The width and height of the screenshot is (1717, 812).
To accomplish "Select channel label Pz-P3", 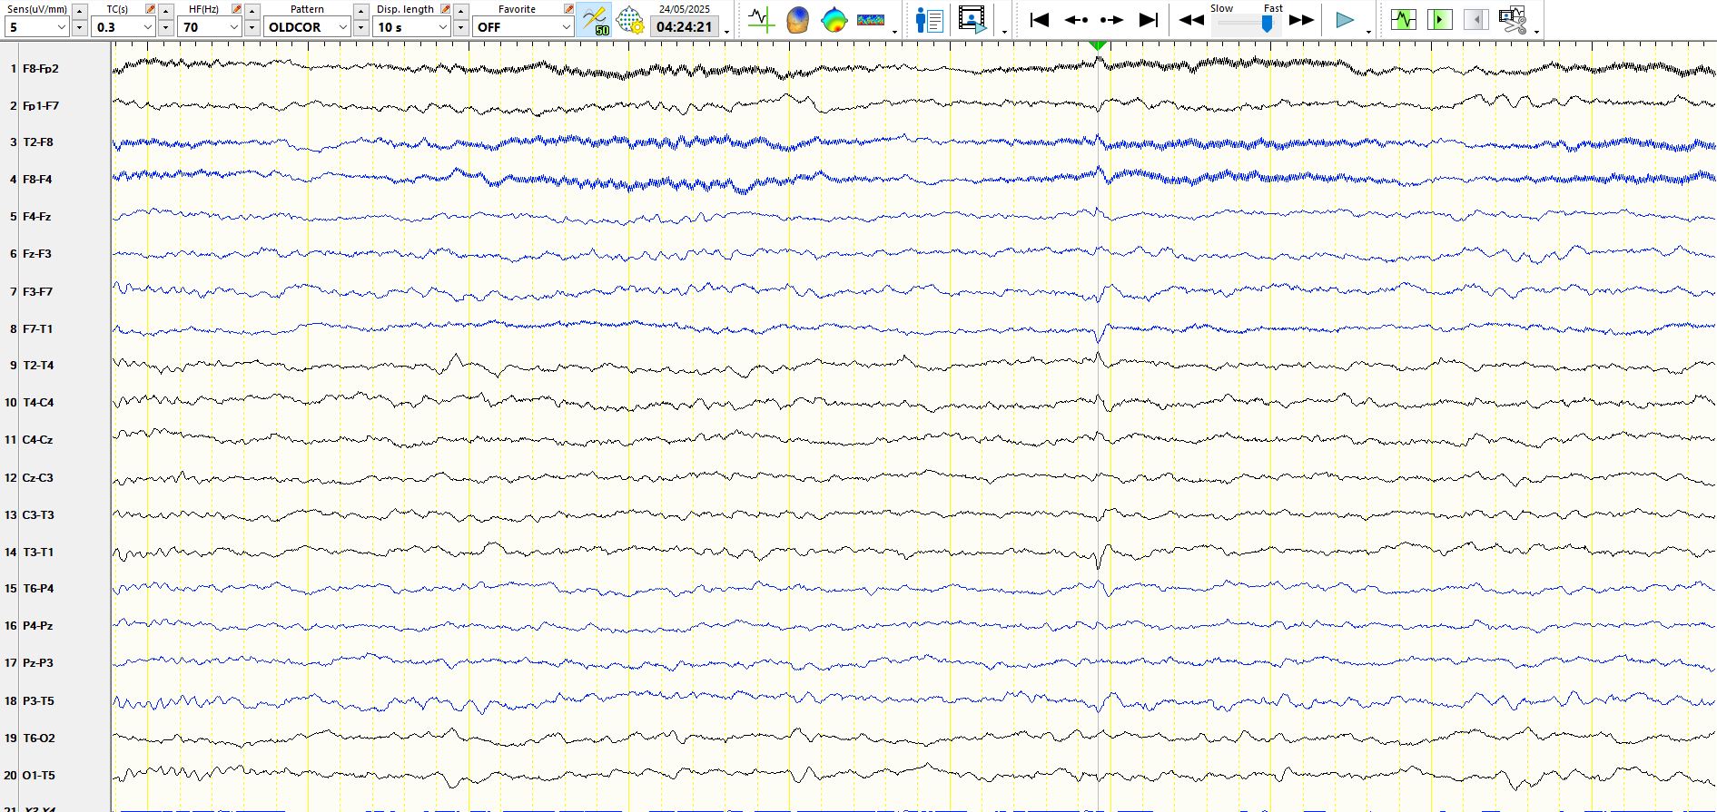I will click(37, 662).
